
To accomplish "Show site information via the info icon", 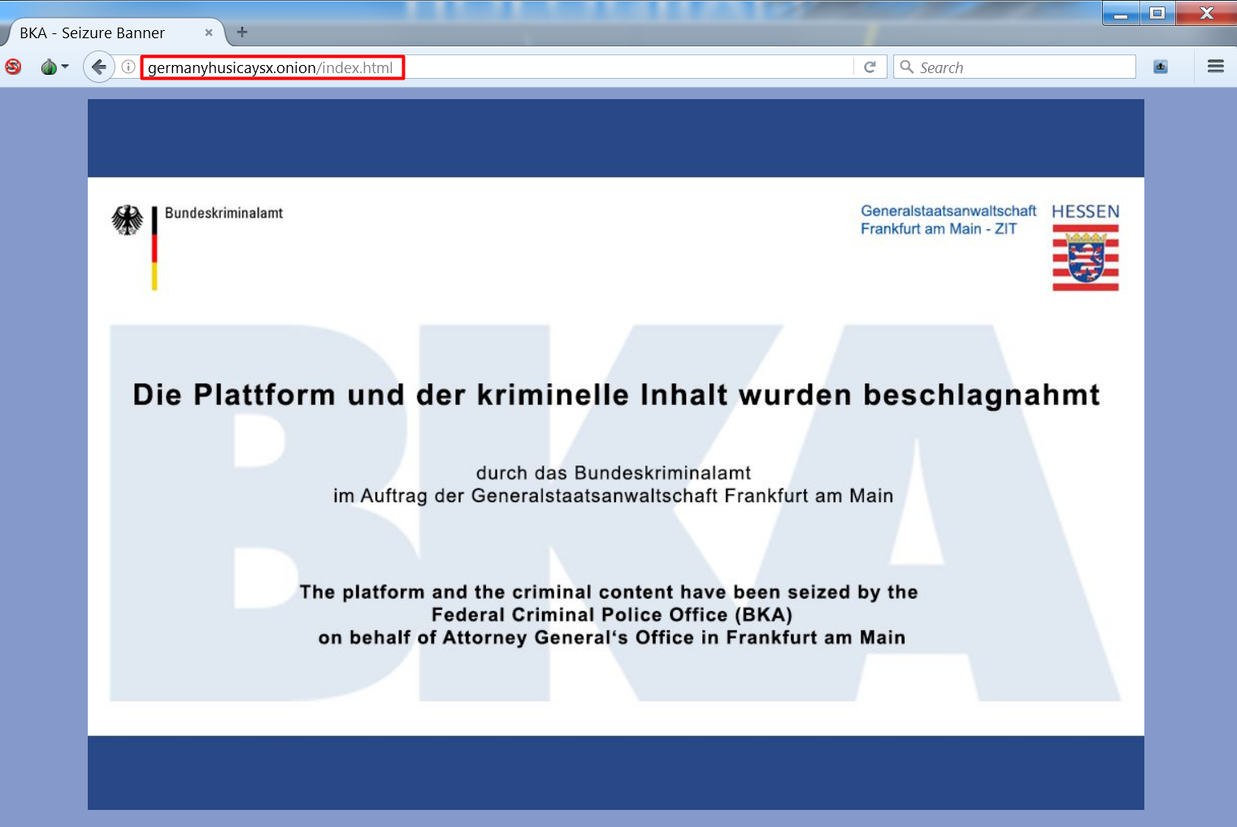I will pyautogui.click(x=128, y=67).
